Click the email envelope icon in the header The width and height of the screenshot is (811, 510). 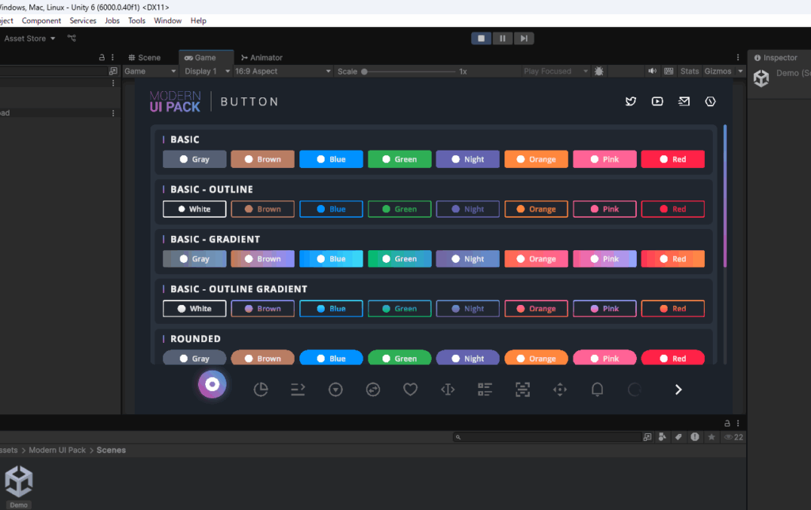click(x=683, y=101)
